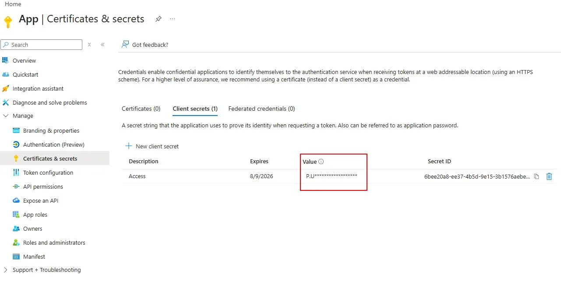The height and width of the screenshot is (281, 561).
Task: Click the app key icon in header
Action: click(x=7, y=22)
